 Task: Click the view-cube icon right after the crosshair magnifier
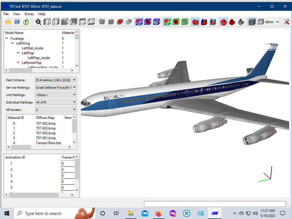coord(47,22)
